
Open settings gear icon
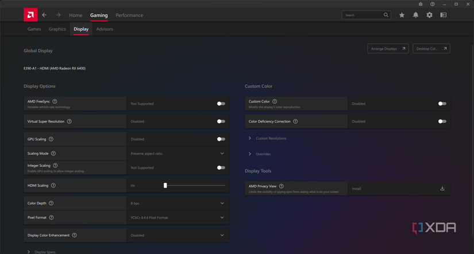(x=429, y=15)
